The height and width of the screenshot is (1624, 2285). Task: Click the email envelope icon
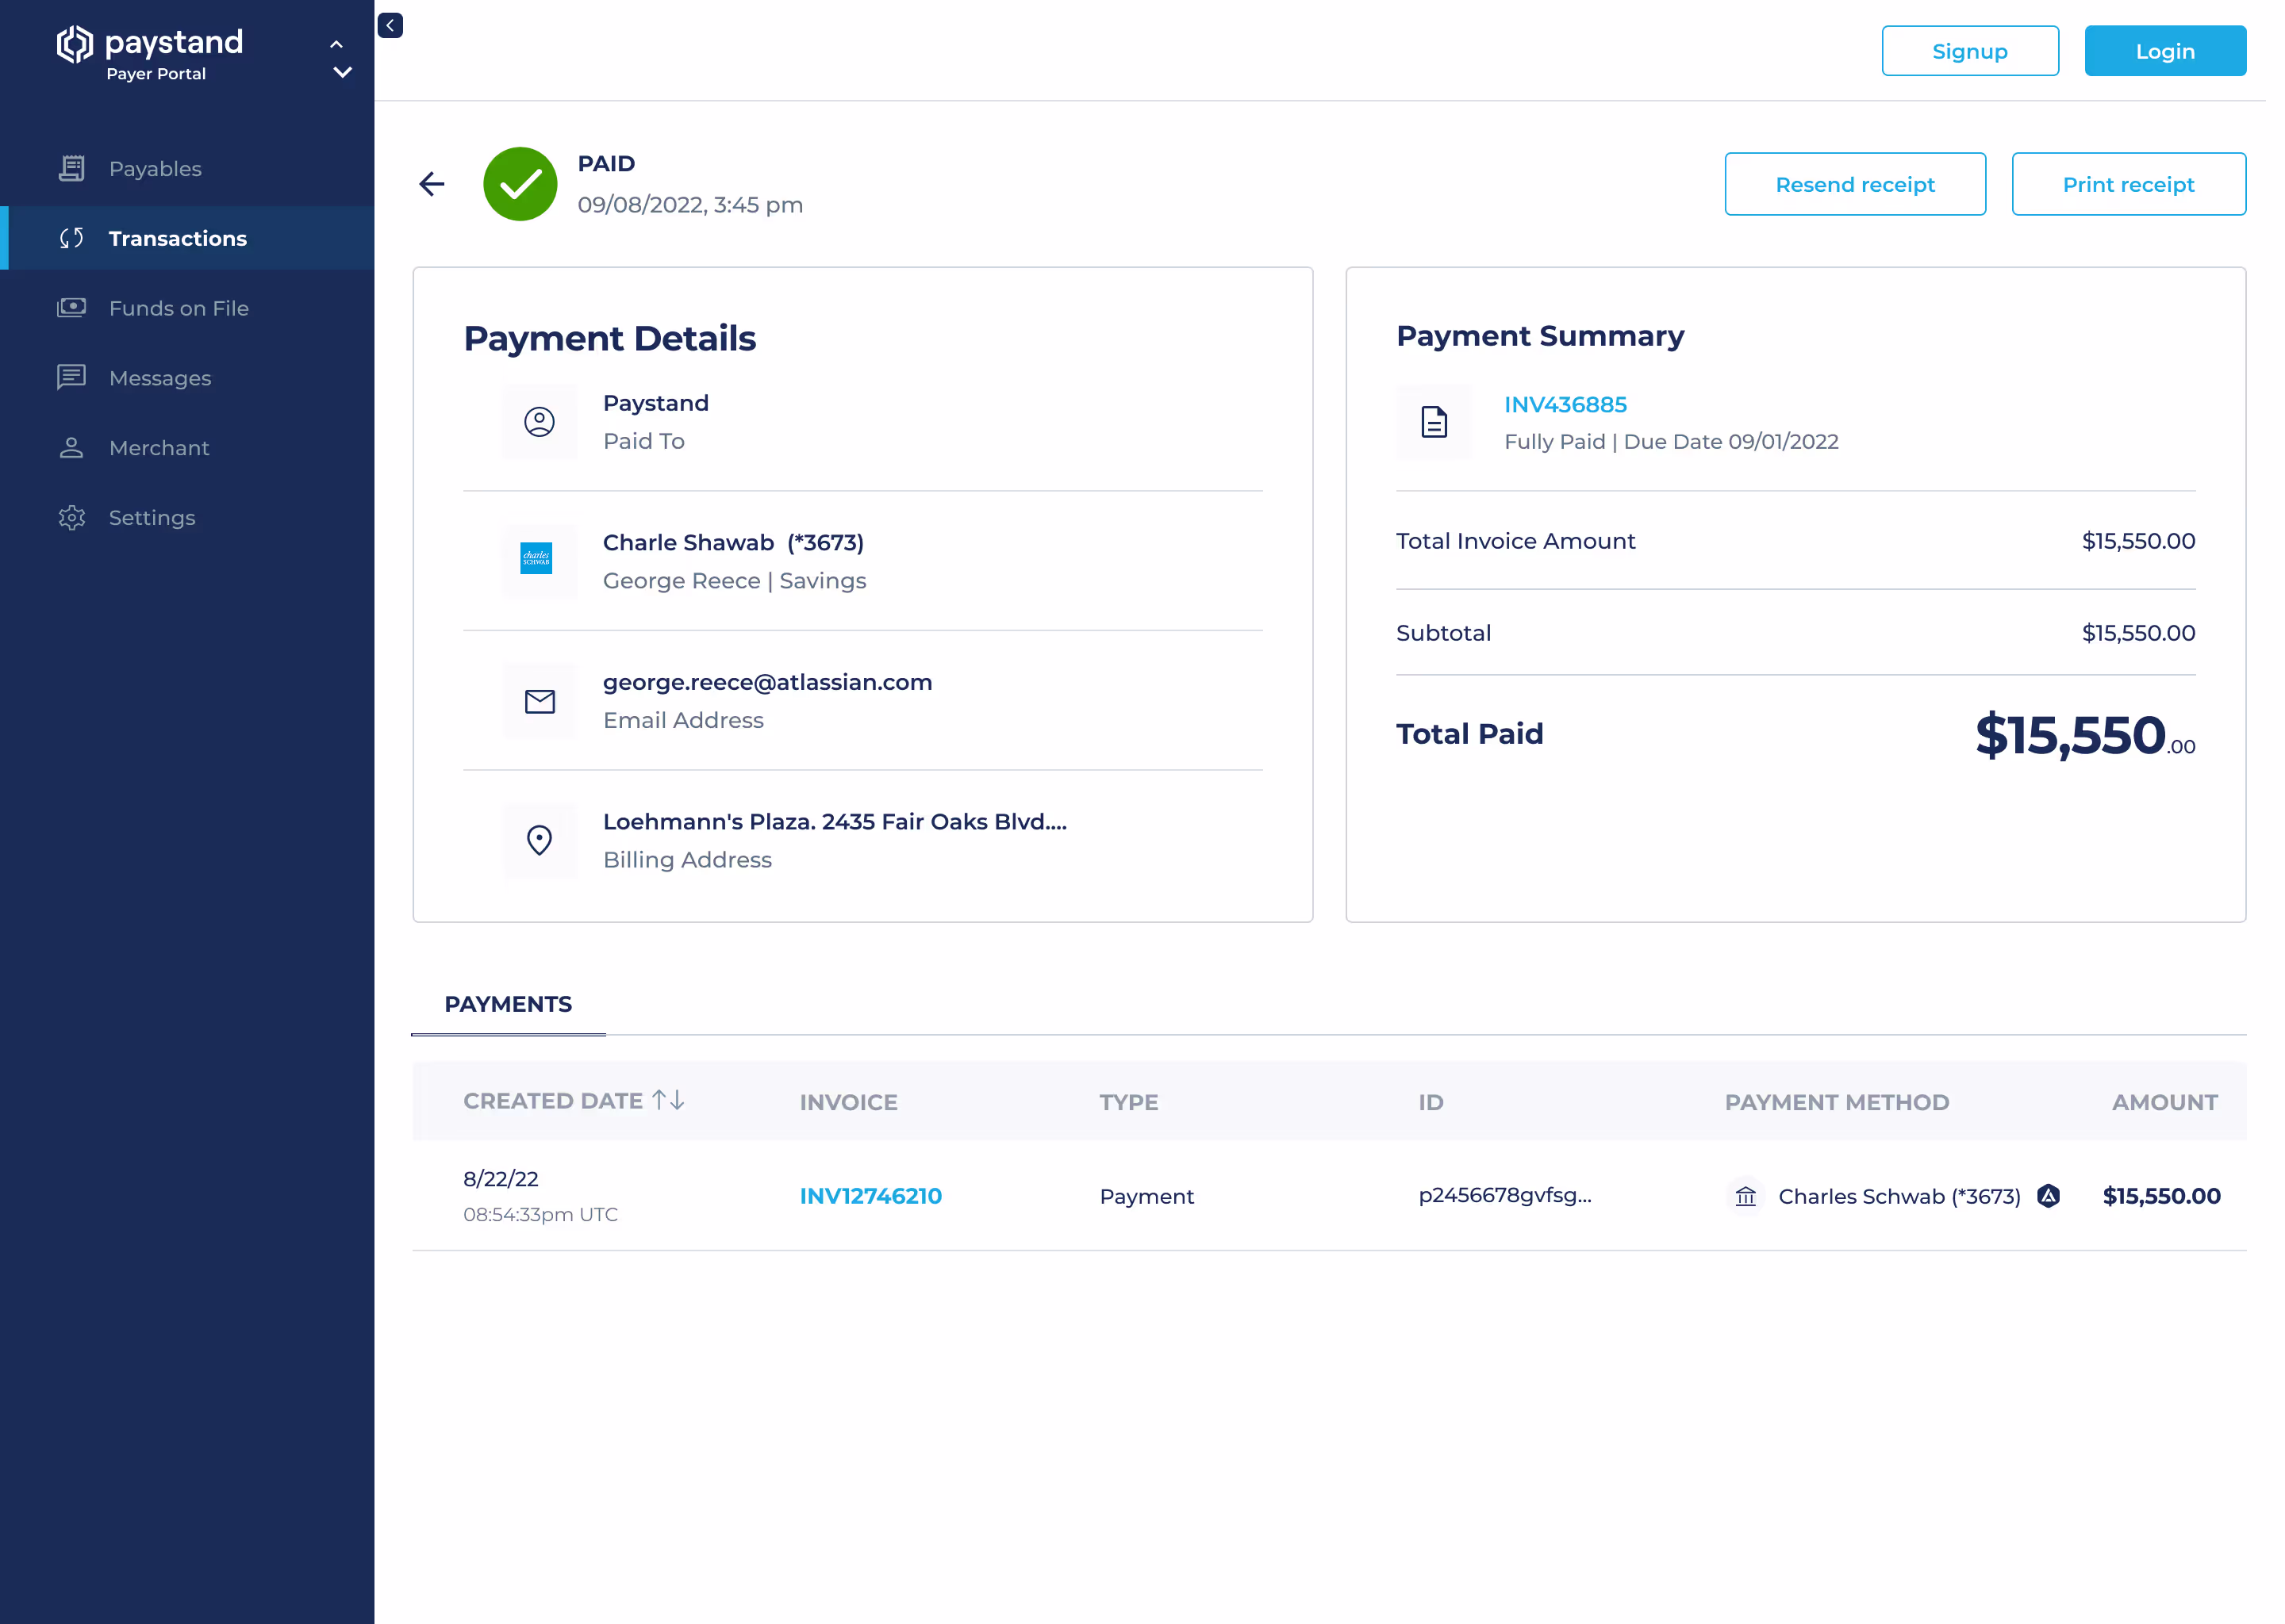tap(540, 701)
